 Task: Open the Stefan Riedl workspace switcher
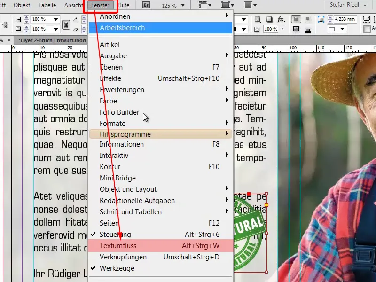coord(348,5)
